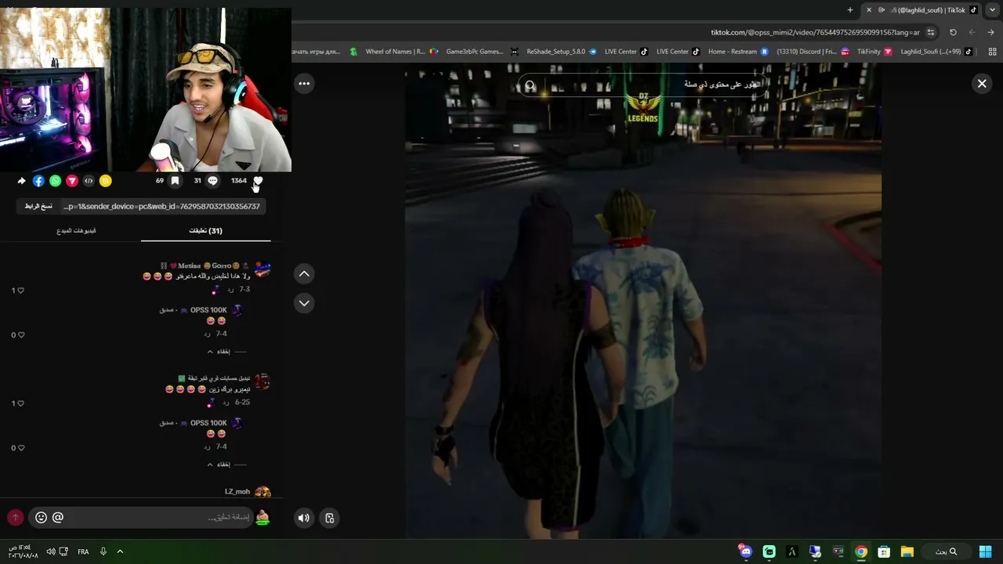Mute the video sound

coord(304,518)
